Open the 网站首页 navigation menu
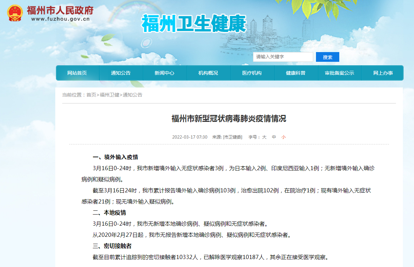Screen dimensions: 414x267 78,73
